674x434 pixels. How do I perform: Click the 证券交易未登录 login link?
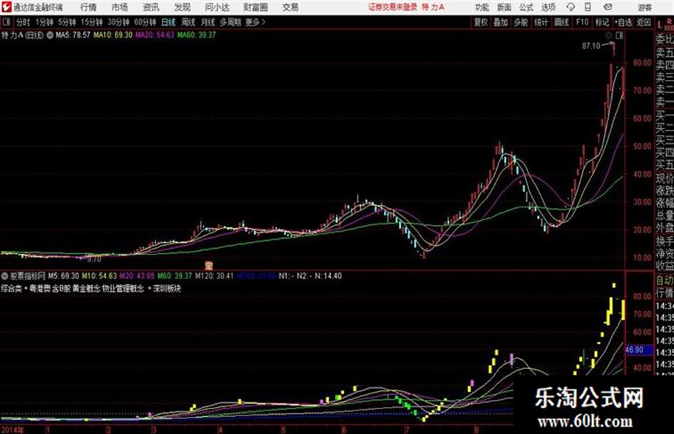(393, 7)
